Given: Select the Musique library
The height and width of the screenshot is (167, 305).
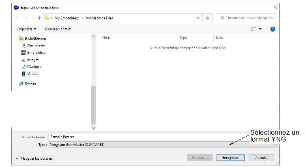Looking at the screenshot, I should [34, 67].
